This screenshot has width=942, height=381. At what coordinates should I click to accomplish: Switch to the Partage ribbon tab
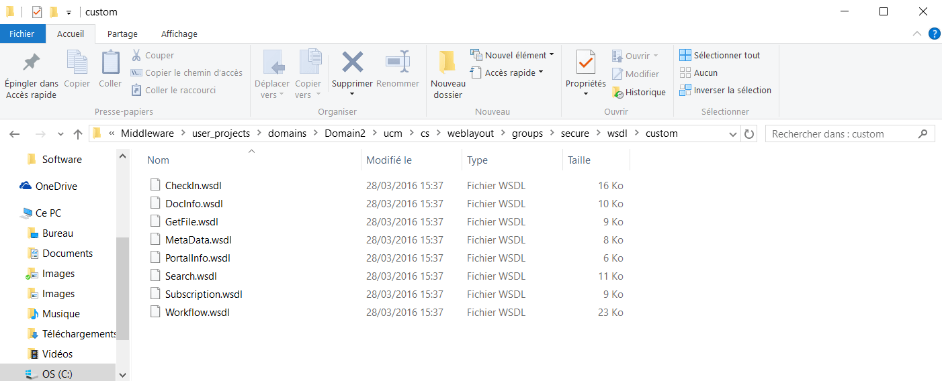(x=122, y=34)
